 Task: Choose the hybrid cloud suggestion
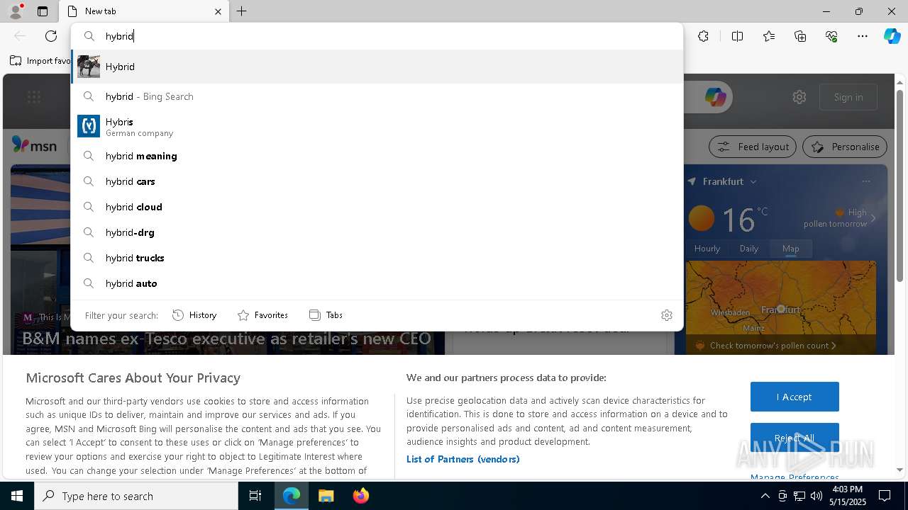click(x=377, y=207)
